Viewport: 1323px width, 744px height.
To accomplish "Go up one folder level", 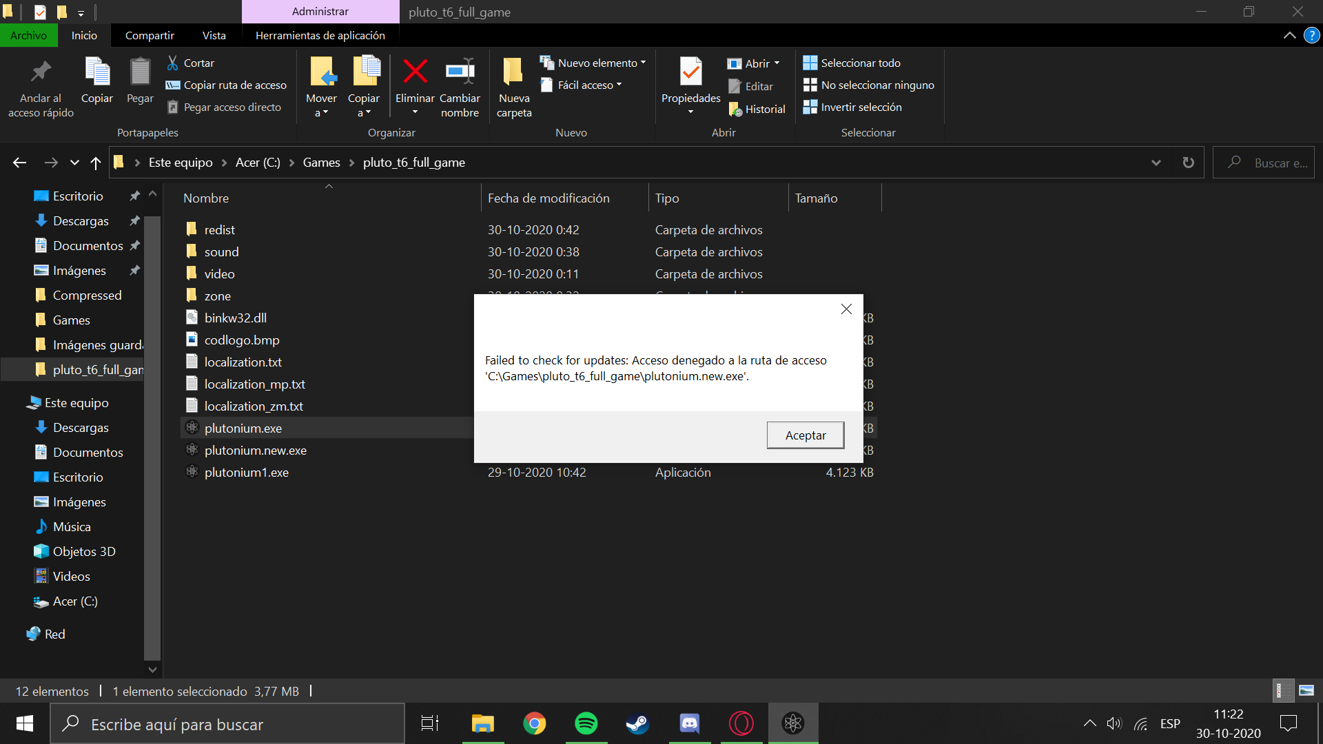I will coord(96,163).
